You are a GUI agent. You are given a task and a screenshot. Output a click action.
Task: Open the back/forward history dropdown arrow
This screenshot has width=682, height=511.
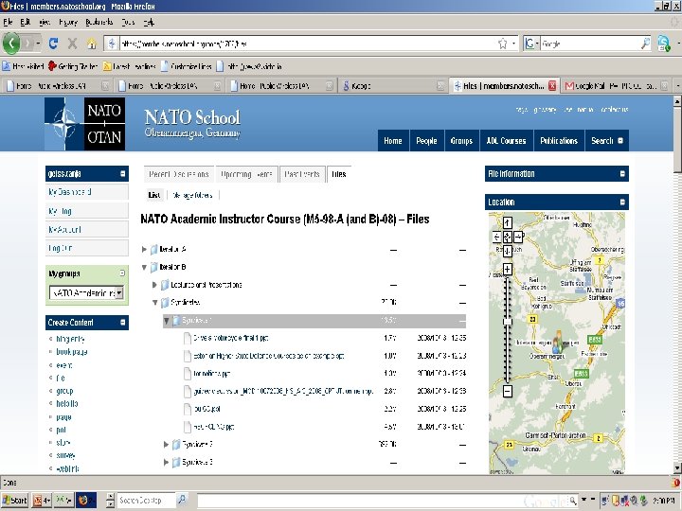tap(38, 44)
